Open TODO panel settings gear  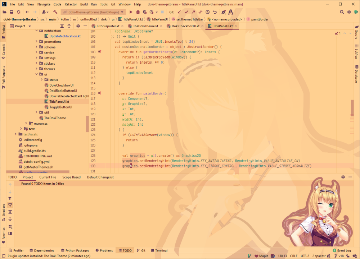point(343,177)
